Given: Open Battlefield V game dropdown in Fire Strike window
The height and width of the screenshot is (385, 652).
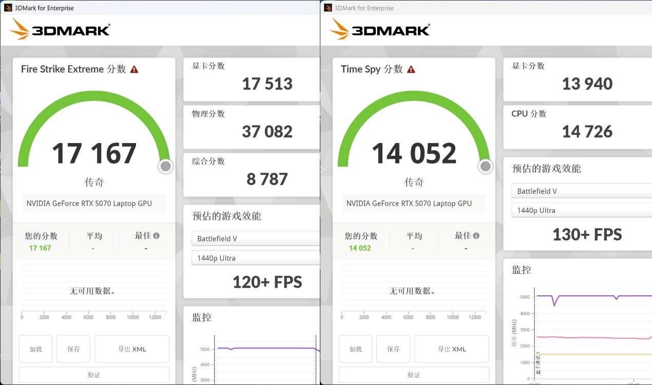Looking at the screenshot, I should [255, 239].
